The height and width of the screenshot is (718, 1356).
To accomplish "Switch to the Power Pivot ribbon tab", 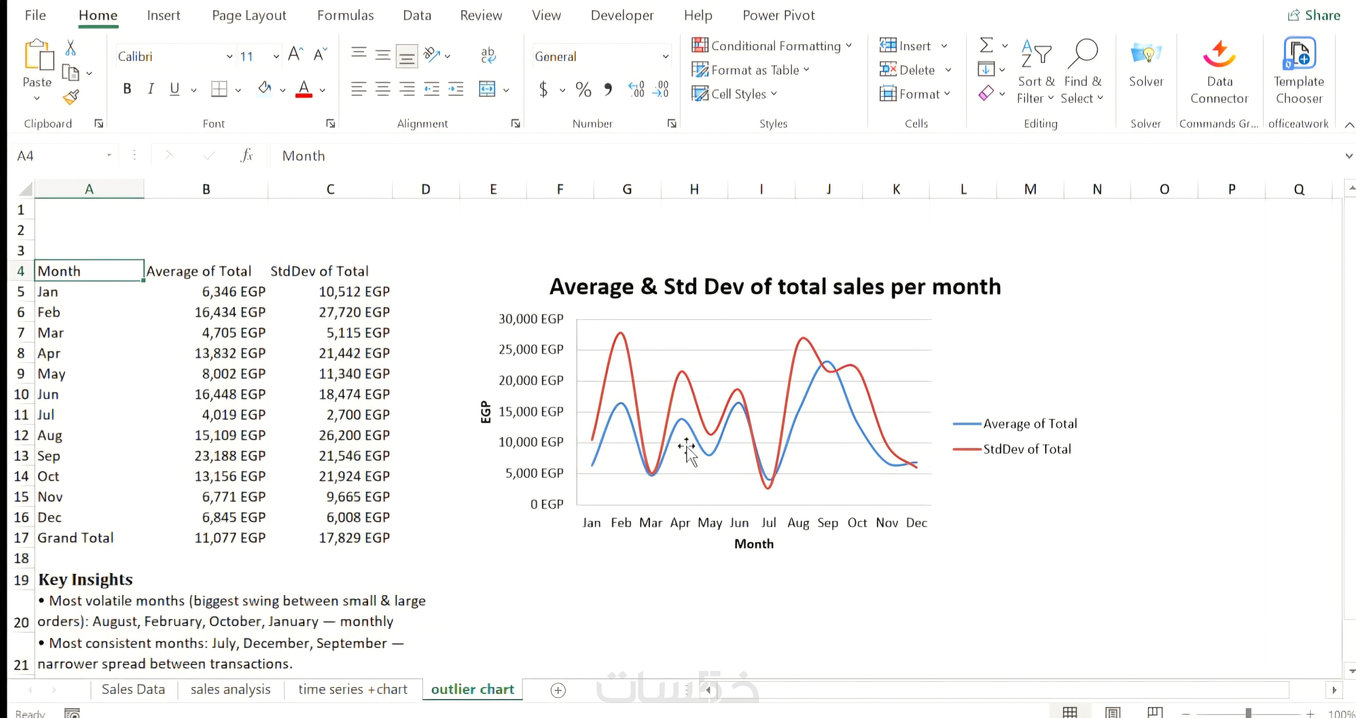I will click(x=778, y=15).
